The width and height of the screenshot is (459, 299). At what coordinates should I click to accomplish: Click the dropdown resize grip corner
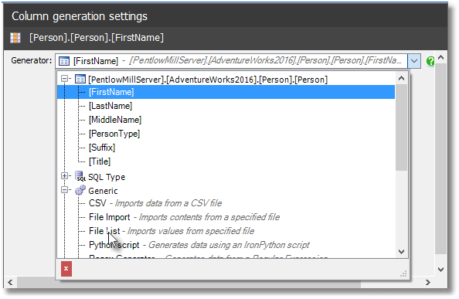[403, 274]
